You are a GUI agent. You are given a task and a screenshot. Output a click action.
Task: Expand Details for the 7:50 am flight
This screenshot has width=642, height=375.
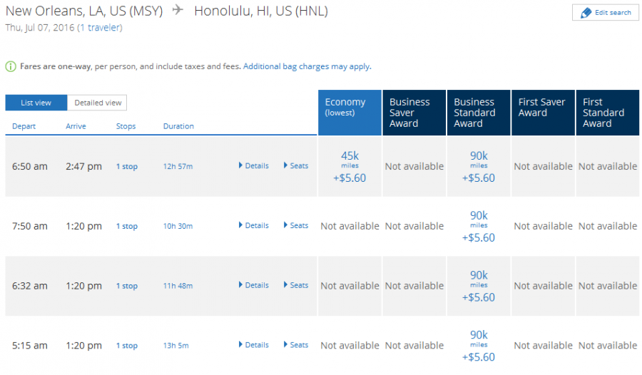(254, 225)
